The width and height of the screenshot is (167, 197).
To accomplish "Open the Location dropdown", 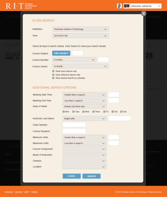I will pyautogui.click(x=85, y=167).
